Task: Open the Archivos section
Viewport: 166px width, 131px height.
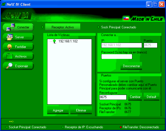Action: tap(21, 56)
